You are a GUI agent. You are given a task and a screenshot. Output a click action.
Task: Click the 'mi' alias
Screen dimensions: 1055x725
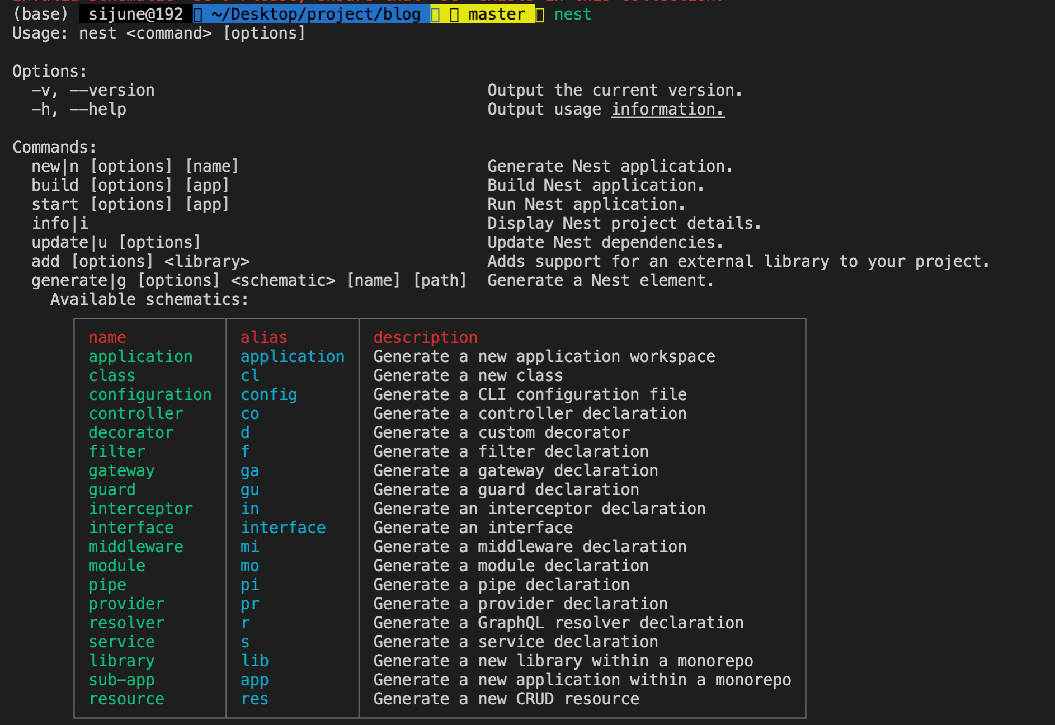250,547
